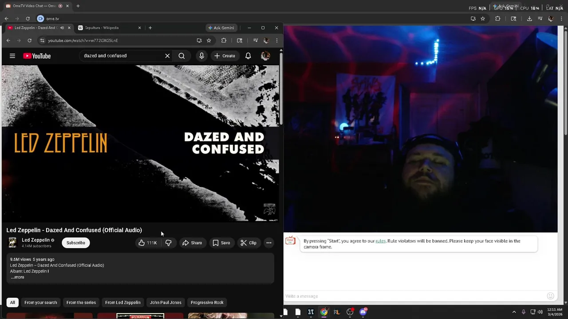Bookmark the ome.tv page with star
Screen dimensions: 568x319
(483, 19)
